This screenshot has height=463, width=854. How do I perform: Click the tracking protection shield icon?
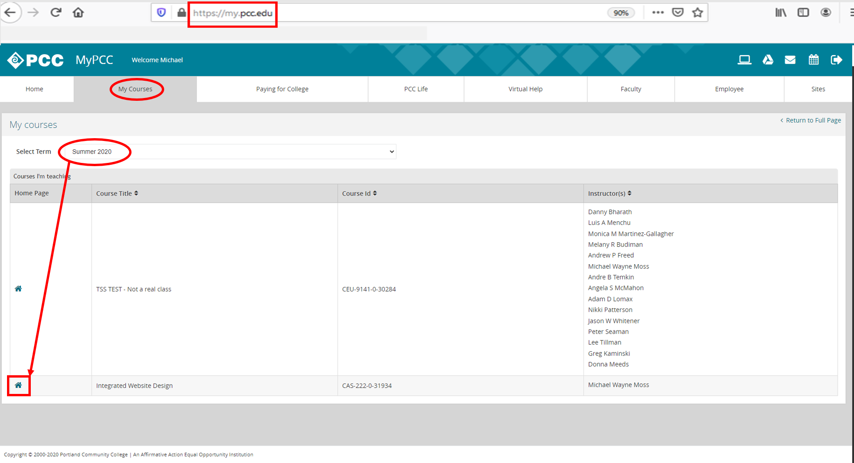pyautogui.click(x=161, y=12)
